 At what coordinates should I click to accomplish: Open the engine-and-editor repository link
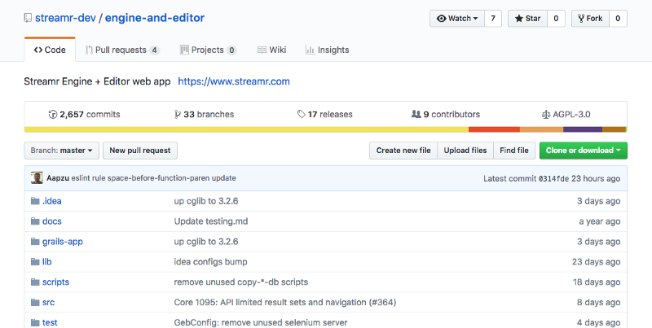click(x=155, y=18)
